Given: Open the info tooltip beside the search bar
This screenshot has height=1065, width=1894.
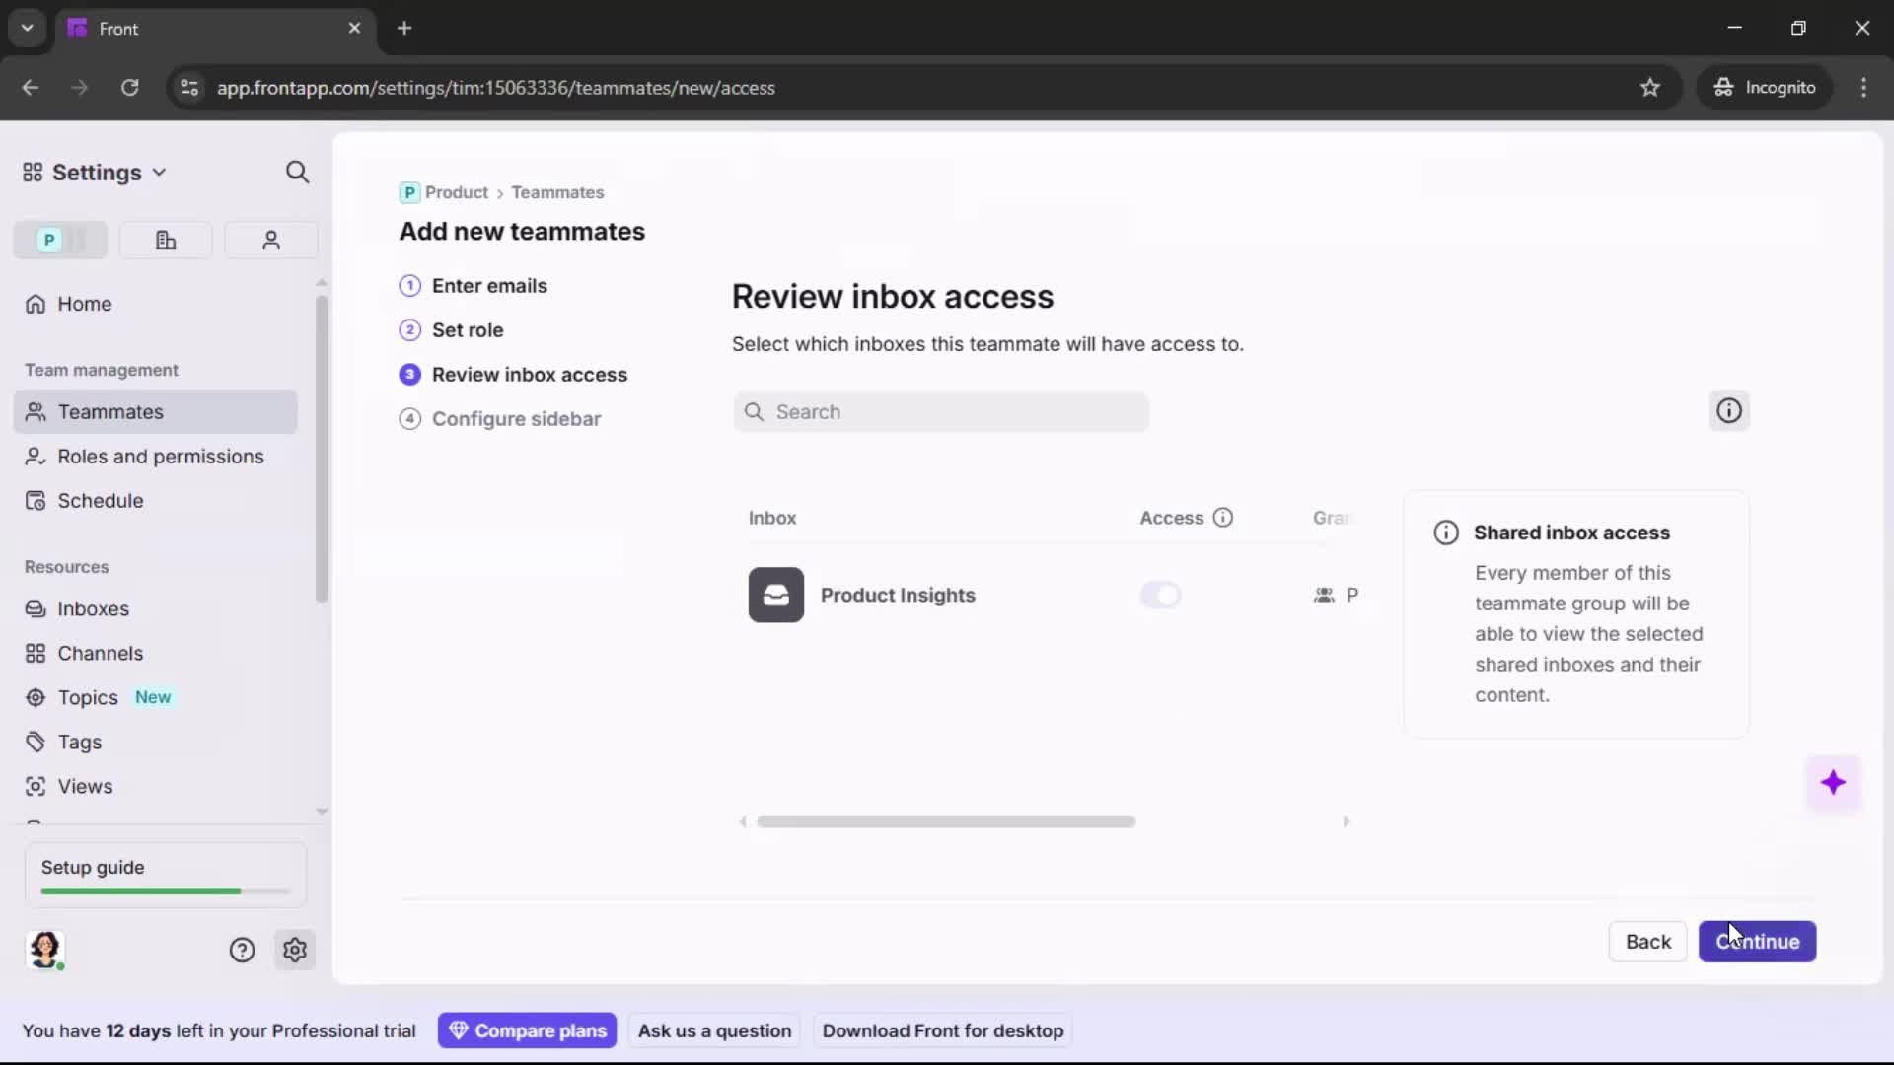Looking at the screenshot, I should [x=1729, y=409].
